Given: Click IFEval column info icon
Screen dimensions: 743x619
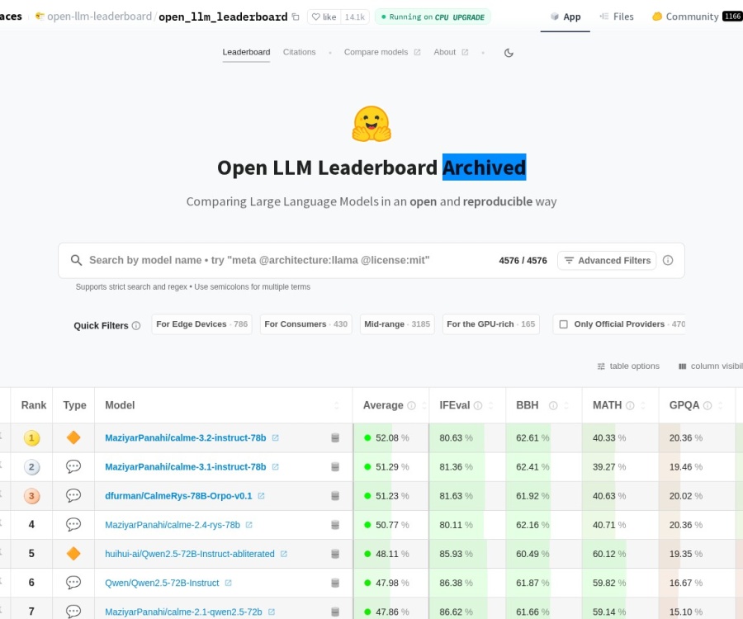Looking at the screenshot, I should pyautogui.click(x=478, y=405).
